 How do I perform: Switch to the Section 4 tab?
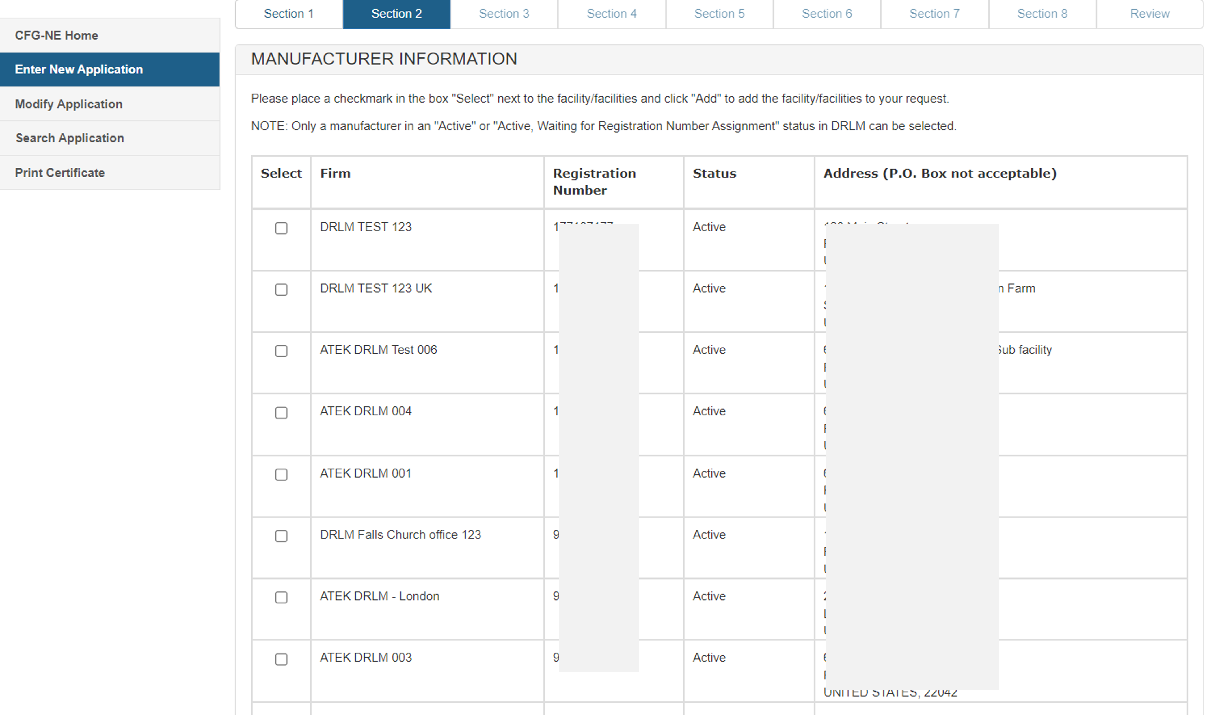[612, 14]
